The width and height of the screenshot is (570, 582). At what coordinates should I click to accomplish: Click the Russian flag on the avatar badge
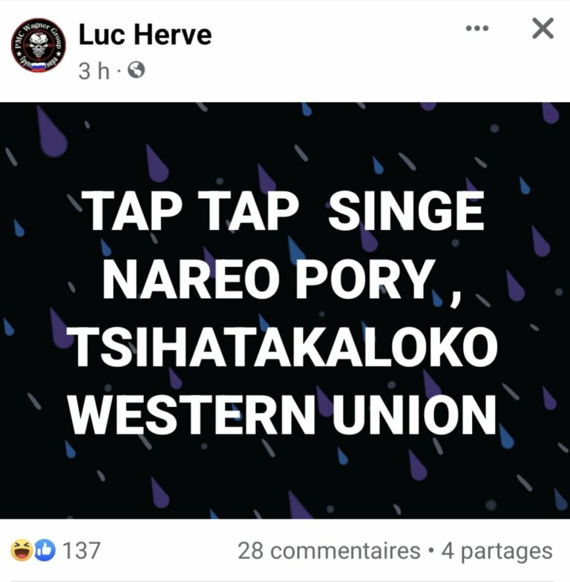[x=39, y=67]
